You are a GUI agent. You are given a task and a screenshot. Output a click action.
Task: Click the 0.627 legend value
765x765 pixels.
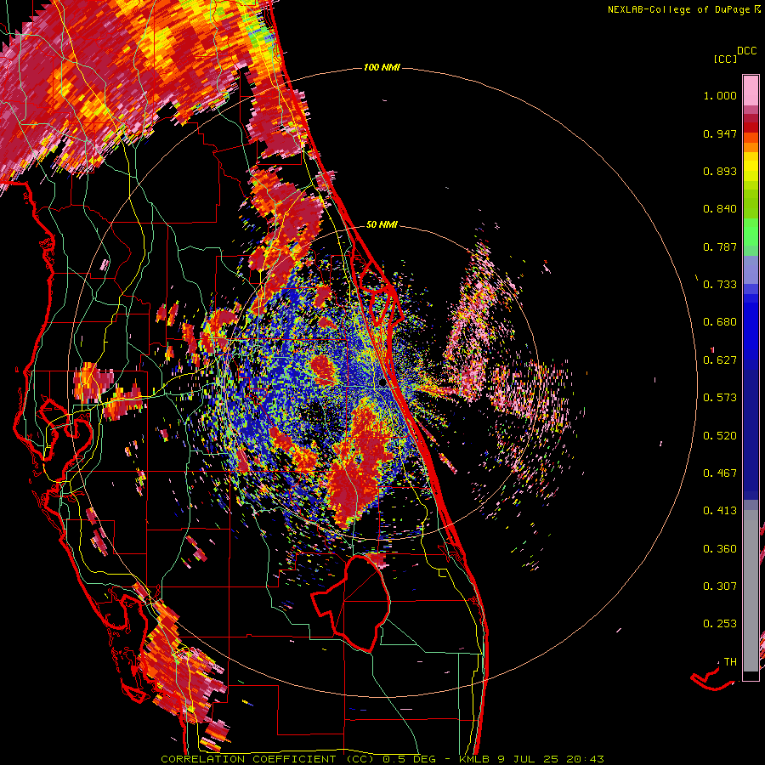pos(720,360)
